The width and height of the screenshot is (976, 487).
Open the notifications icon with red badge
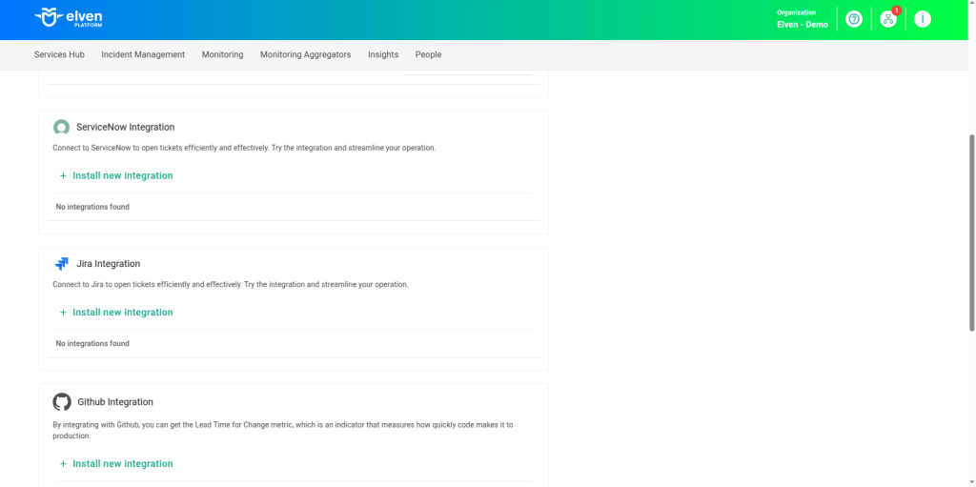[x=888, y=19]
